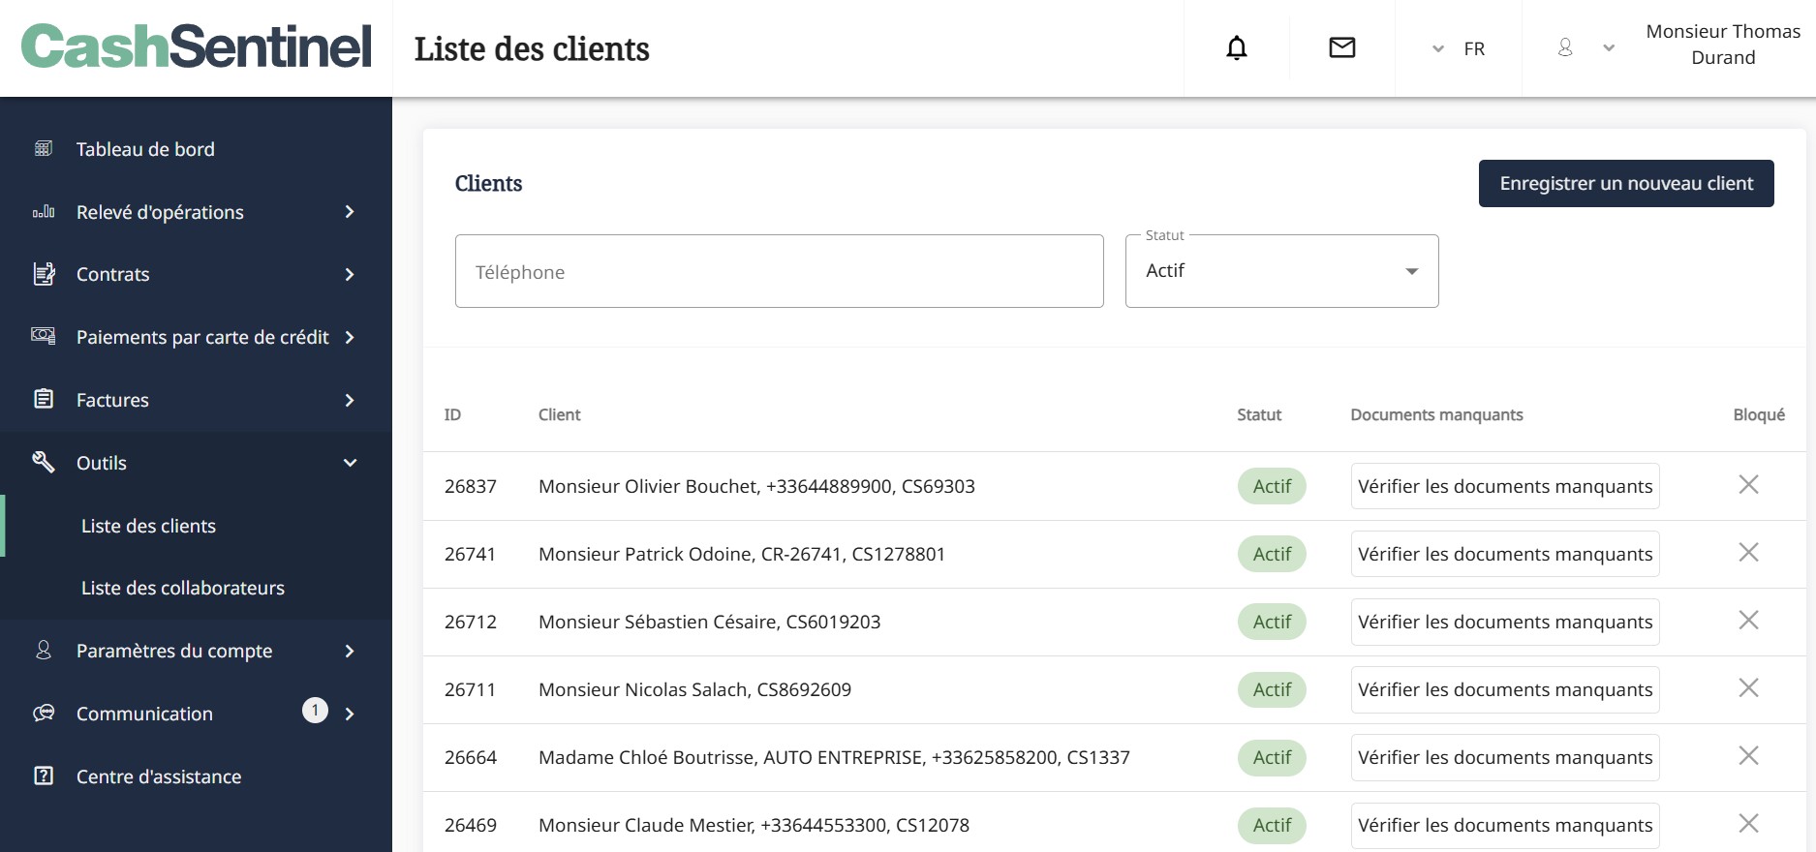Open the user account menu chevron
The width and height of the screenshot is (1816, 852).
point(1609,47)
